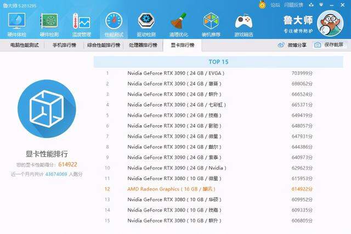Click the skin/download icon beside 问题反馈

[x=311, y=5]
